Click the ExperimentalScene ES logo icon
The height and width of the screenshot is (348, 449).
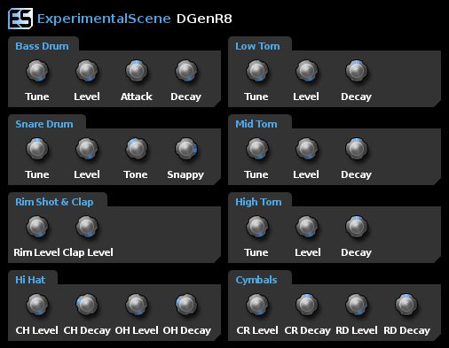20,19
